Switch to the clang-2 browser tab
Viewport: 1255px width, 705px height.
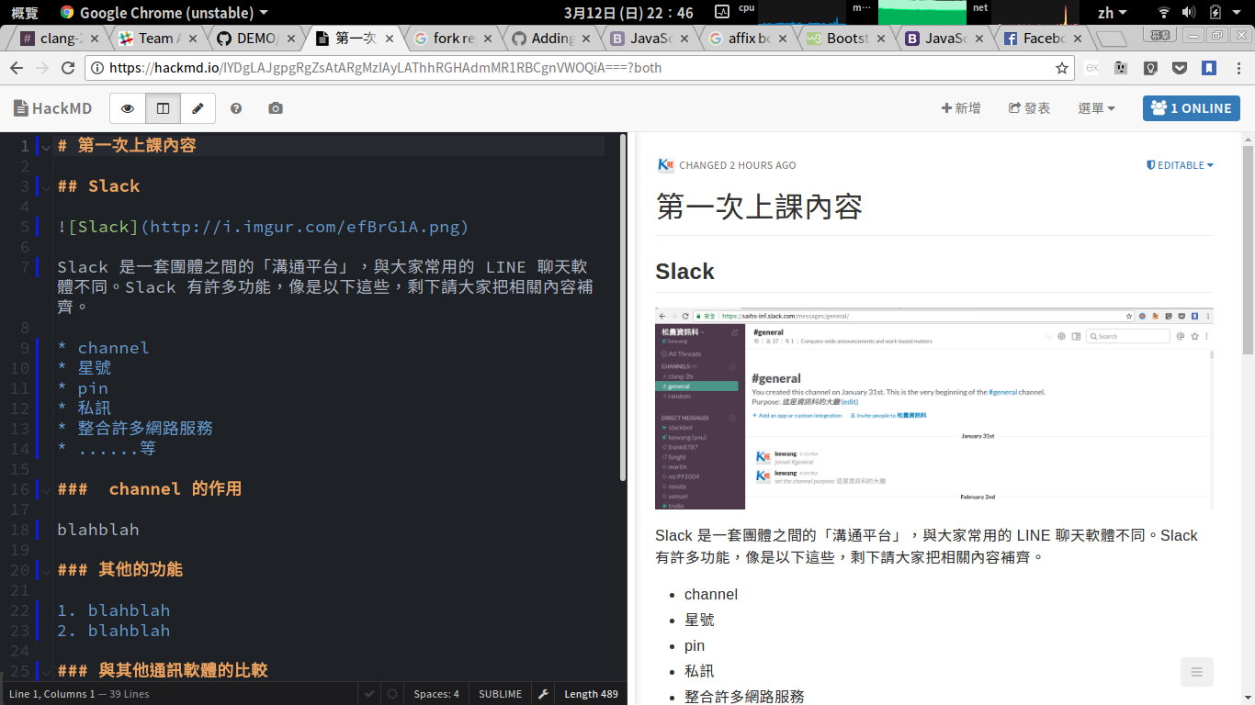click(60, 39)
